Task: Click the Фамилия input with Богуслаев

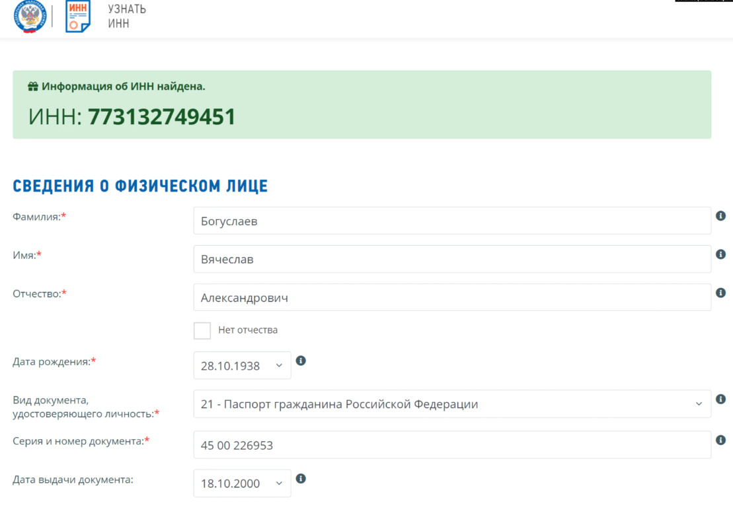Action: pyautogui.click(x=452, y=221)
